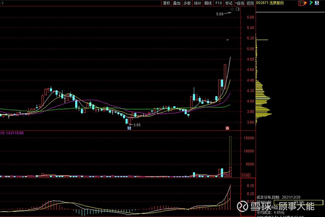The image size is (325, 217).
Task: Click the X100 volume unit label
Action: point(245,175)
